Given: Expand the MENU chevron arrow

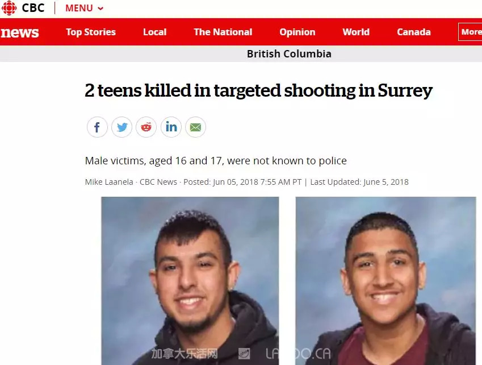Looking at the screenshot, I should tap(100, 9).
